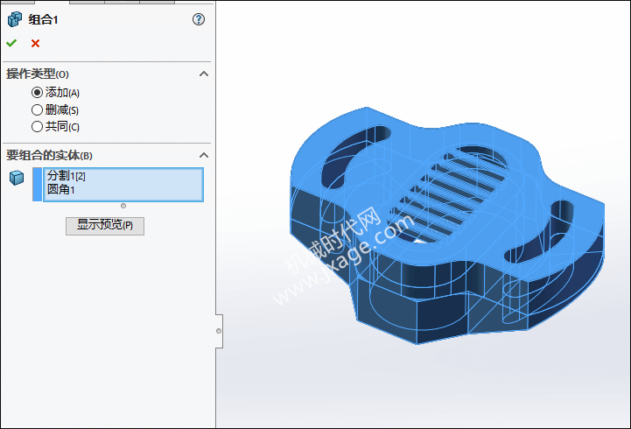Select 圆角1 in the bodies list

pos(61,189)
